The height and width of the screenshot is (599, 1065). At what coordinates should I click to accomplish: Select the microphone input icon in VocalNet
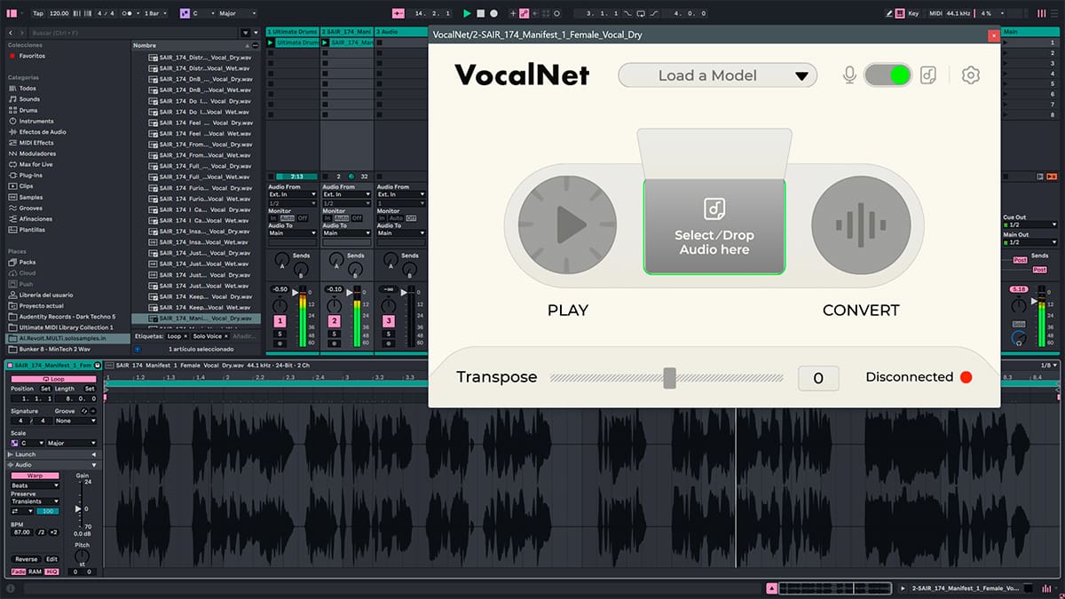(849, 75)
